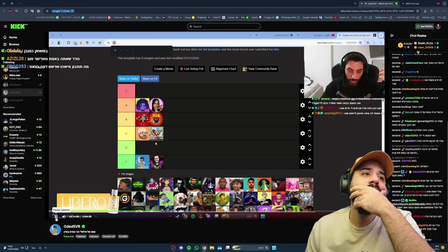This screenshot has height=252, width=448.
Task: Open hyubsama recommended channel
Action: pos(22,175)
